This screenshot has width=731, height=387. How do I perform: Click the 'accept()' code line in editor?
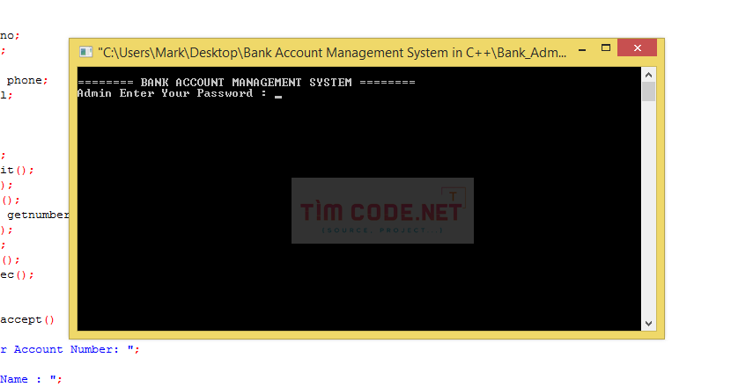tap(27, 320)
